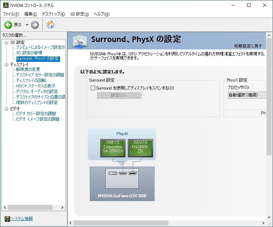Open the PhysX プロセッサ dropdown
Screen dimensions: 273x227
[x=247, y=95]
